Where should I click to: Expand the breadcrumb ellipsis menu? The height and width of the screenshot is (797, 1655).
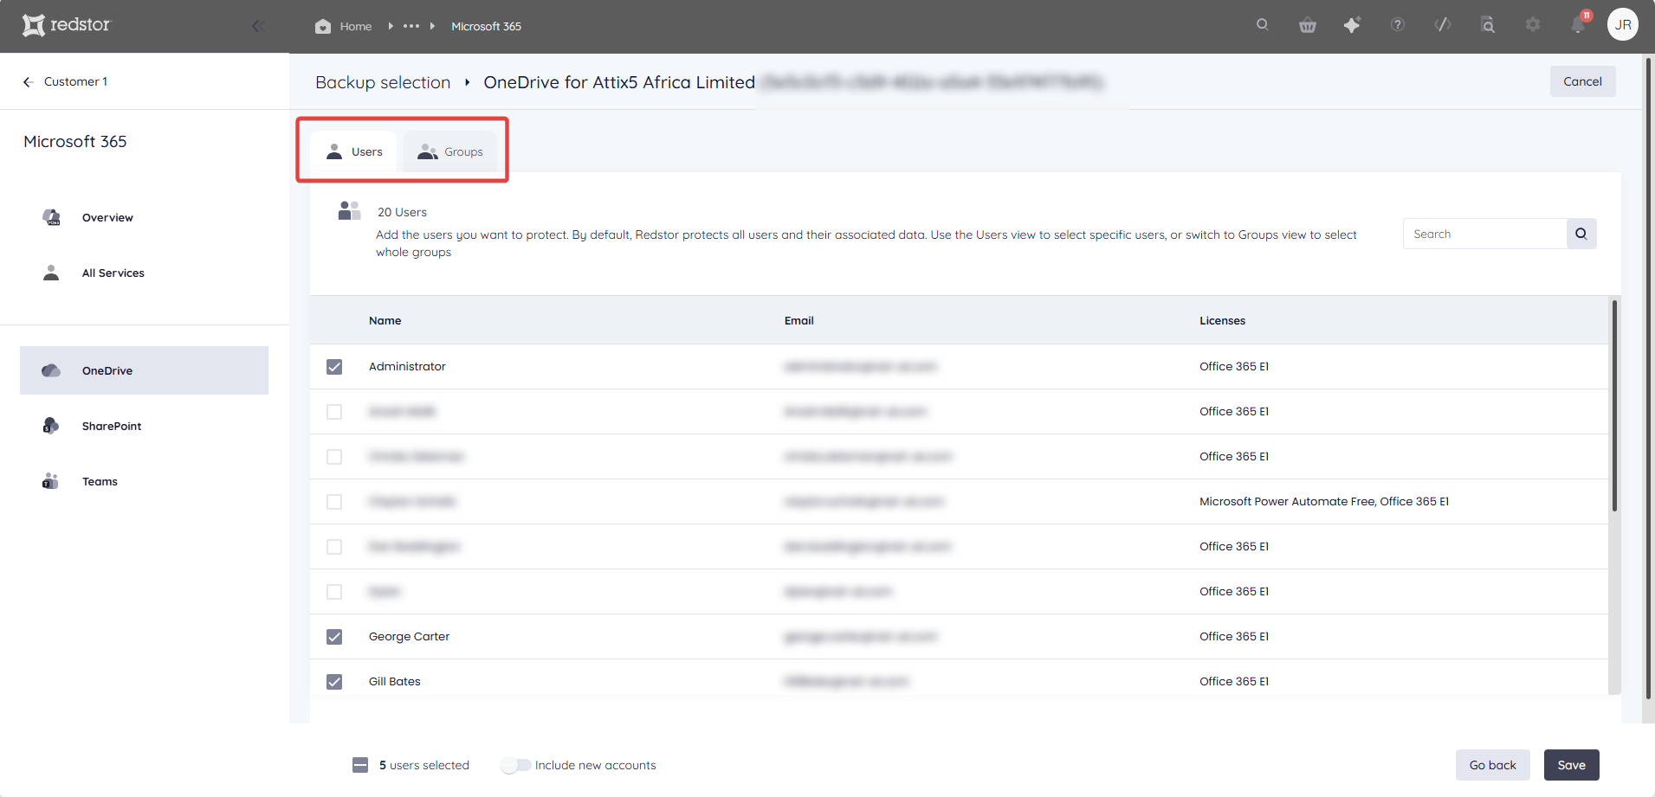point(411,26)
